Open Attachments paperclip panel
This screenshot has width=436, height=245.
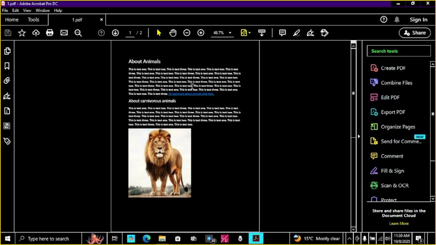pos(7,81)
